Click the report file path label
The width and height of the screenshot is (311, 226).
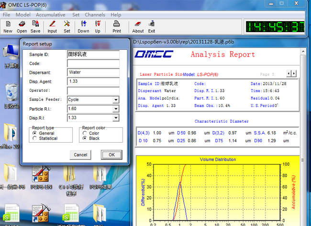pos(183,42)
